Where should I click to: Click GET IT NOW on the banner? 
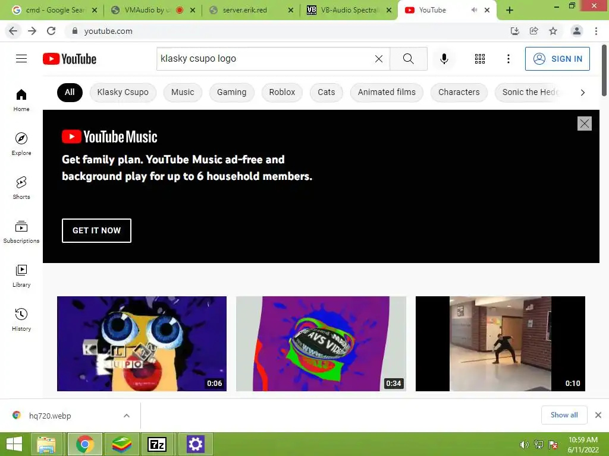pos(97,230)
